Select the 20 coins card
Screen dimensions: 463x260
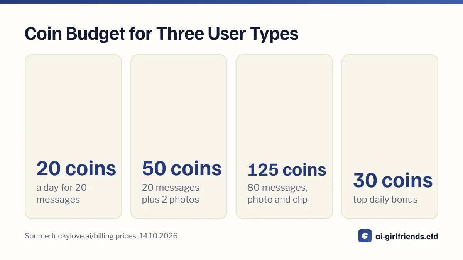tap(73, 137)
